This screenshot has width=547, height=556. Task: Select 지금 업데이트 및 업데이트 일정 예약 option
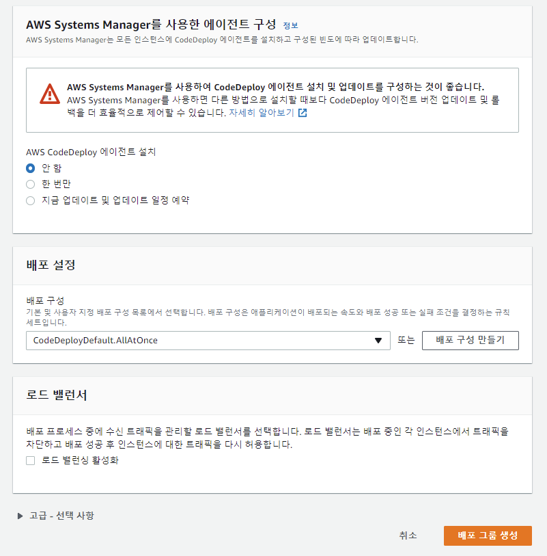click(x=31, y=200)
